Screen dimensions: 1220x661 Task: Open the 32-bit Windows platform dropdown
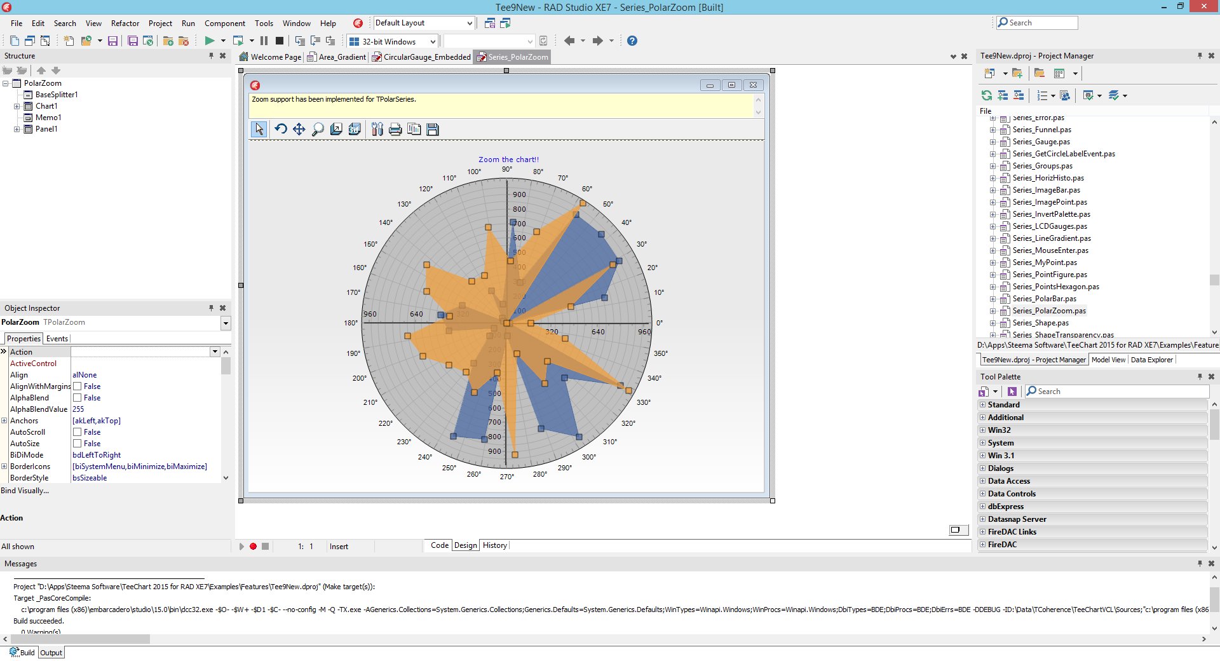coord(433,41)
